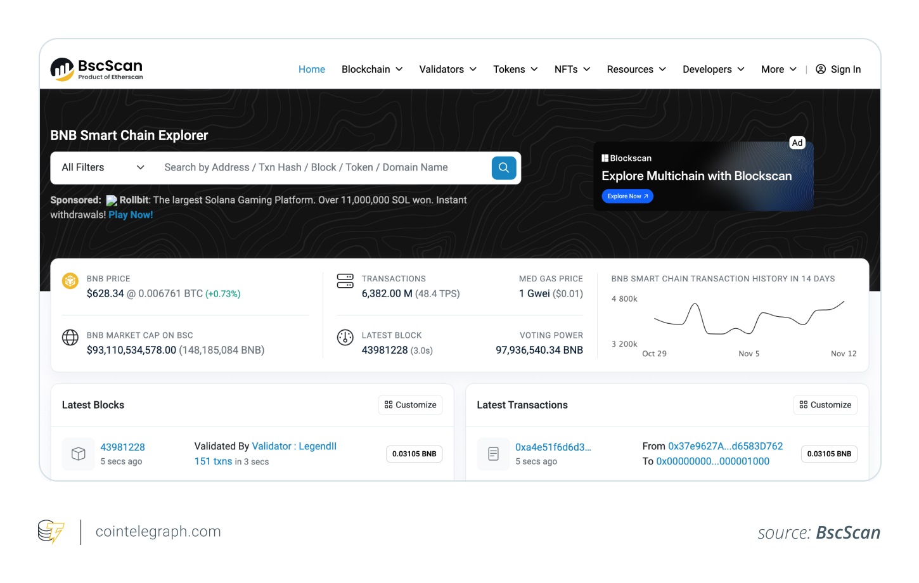
Task: Click the 97,936,540.34 BNB voting power
Action: tap(539, 350)
